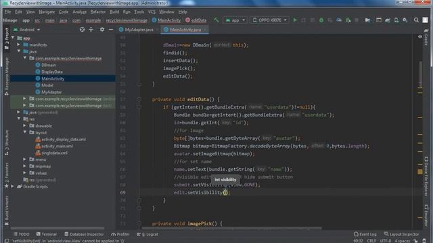
Task: Expand the manifests folder
Action: click(x=18, y=45)
